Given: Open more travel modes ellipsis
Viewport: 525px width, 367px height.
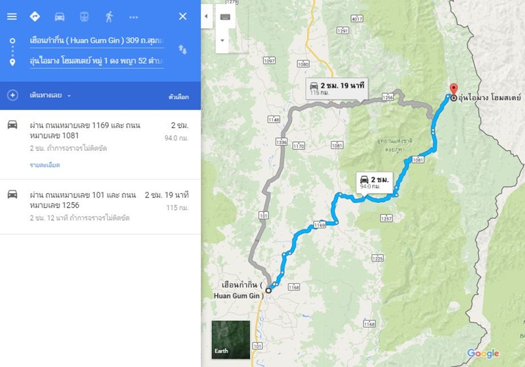Looking at the screenshot, I should tap(134, 17).
